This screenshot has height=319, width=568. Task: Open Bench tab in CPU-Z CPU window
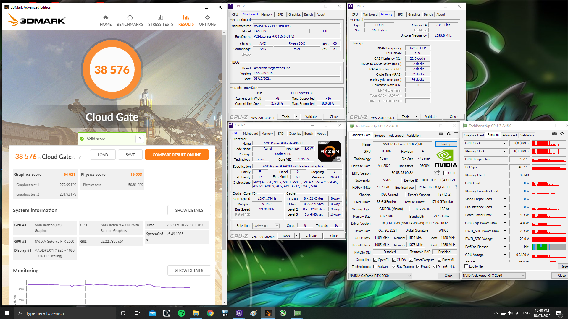click(309, 134)
